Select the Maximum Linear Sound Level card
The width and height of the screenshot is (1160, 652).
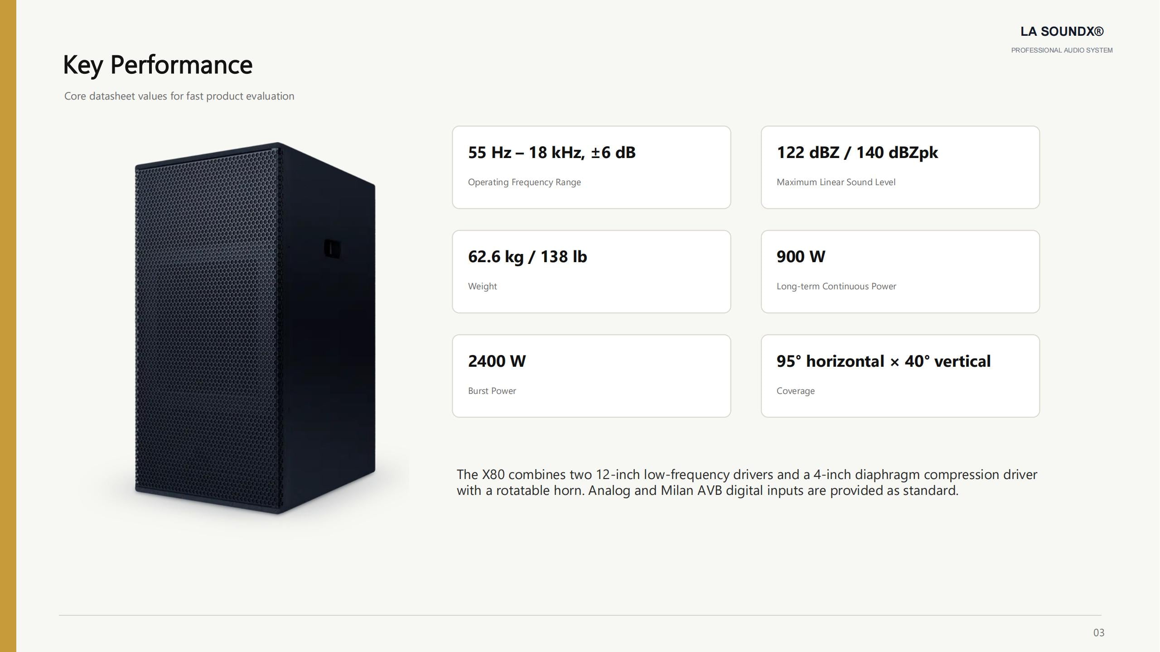tap(900, 167)
